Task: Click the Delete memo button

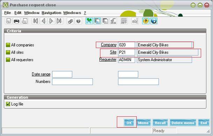Action: (183, 123)
